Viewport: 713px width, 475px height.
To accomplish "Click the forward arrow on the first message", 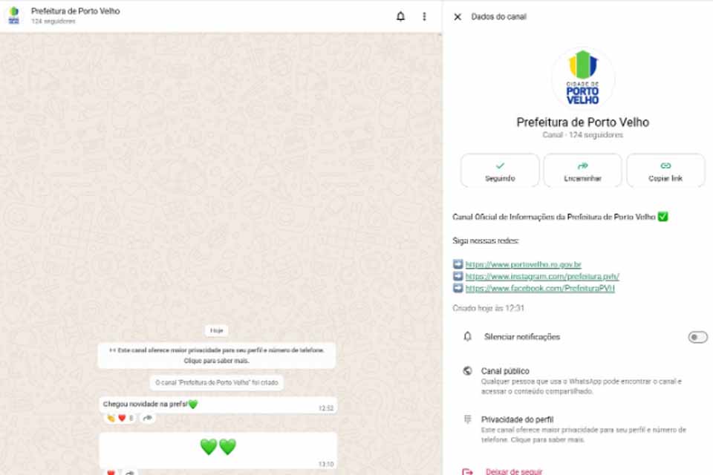I will [x=147, y=418].
